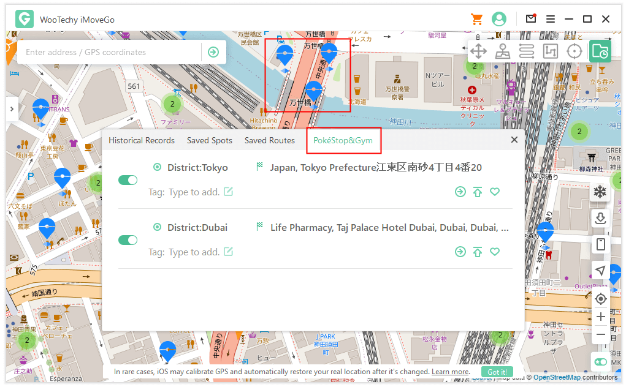
Task: Select the joystick mode icon
Action: pos(503,51)
